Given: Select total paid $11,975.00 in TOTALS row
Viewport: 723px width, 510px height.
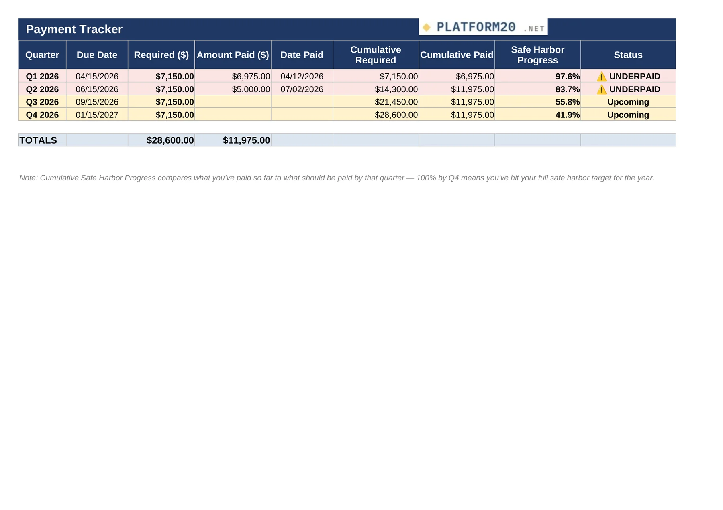Looking at the screenshot, I should point(233,140).
